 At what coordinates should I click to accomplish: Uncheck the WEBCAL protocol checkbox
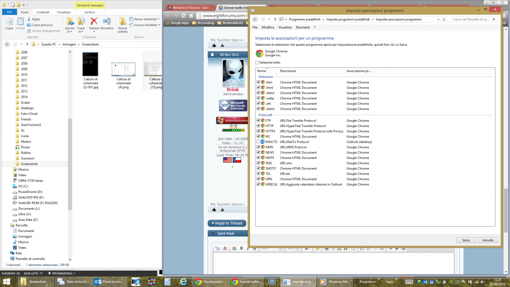(258, 184)
